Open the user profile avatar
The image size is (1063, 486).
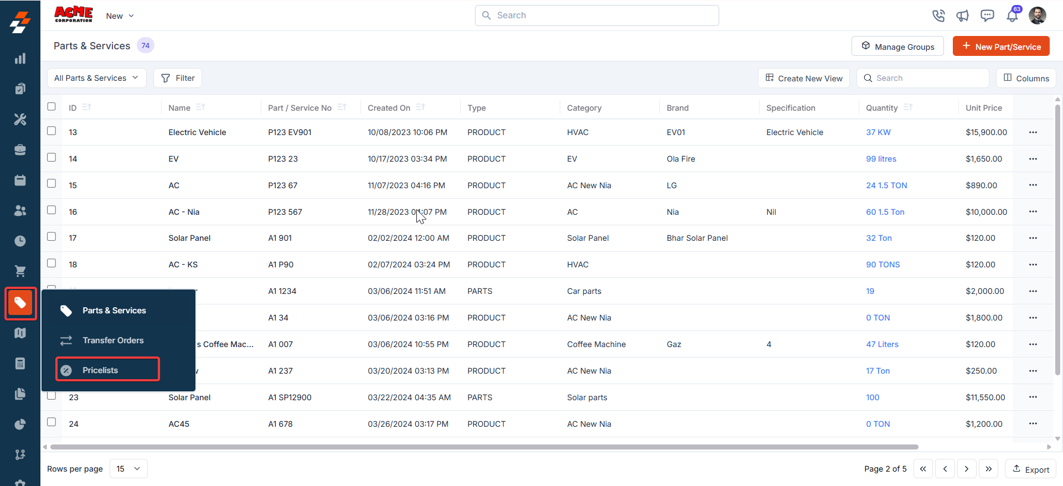[1038, 15]
